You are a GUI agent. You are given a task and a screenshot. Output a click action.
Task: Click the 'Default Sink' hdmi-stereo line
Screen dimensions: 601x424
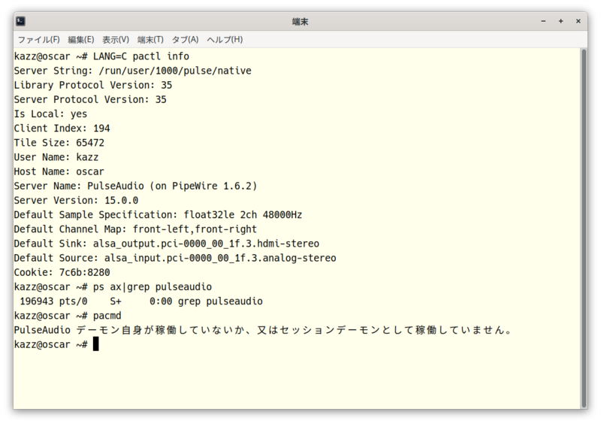[166, 244]
